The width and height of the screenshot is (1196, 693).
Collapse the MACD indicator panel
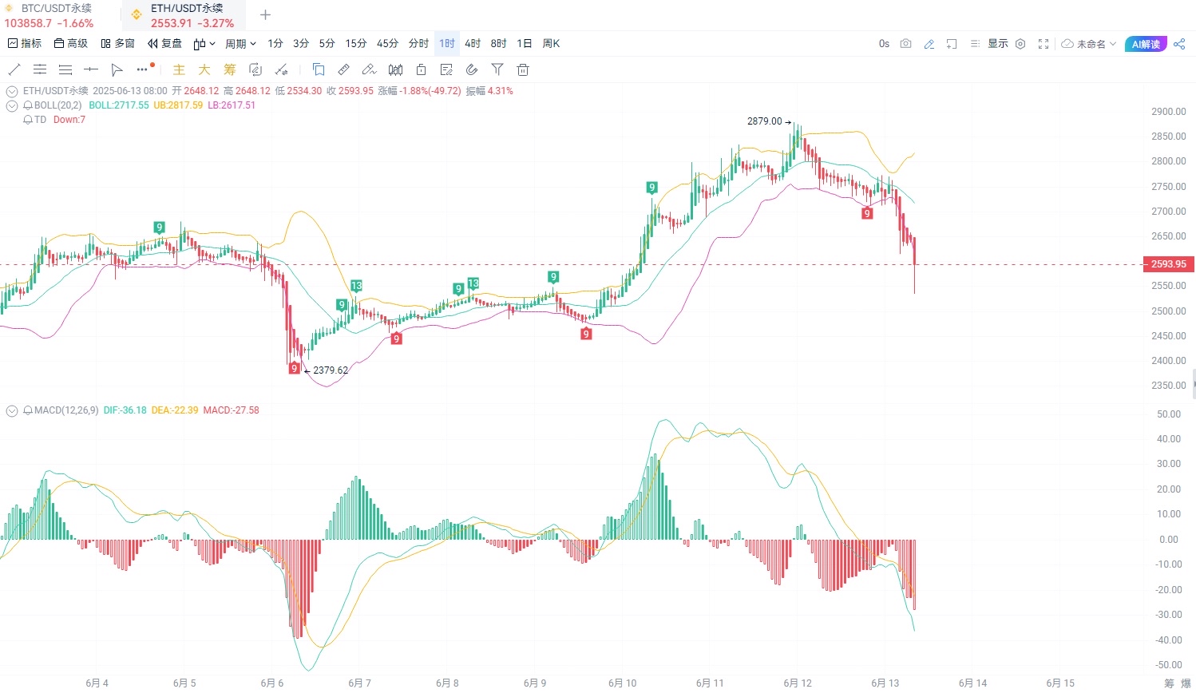[12, 410]
